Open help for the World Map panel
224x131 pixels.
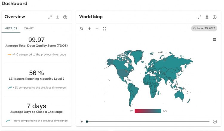(x=214, y=17)
